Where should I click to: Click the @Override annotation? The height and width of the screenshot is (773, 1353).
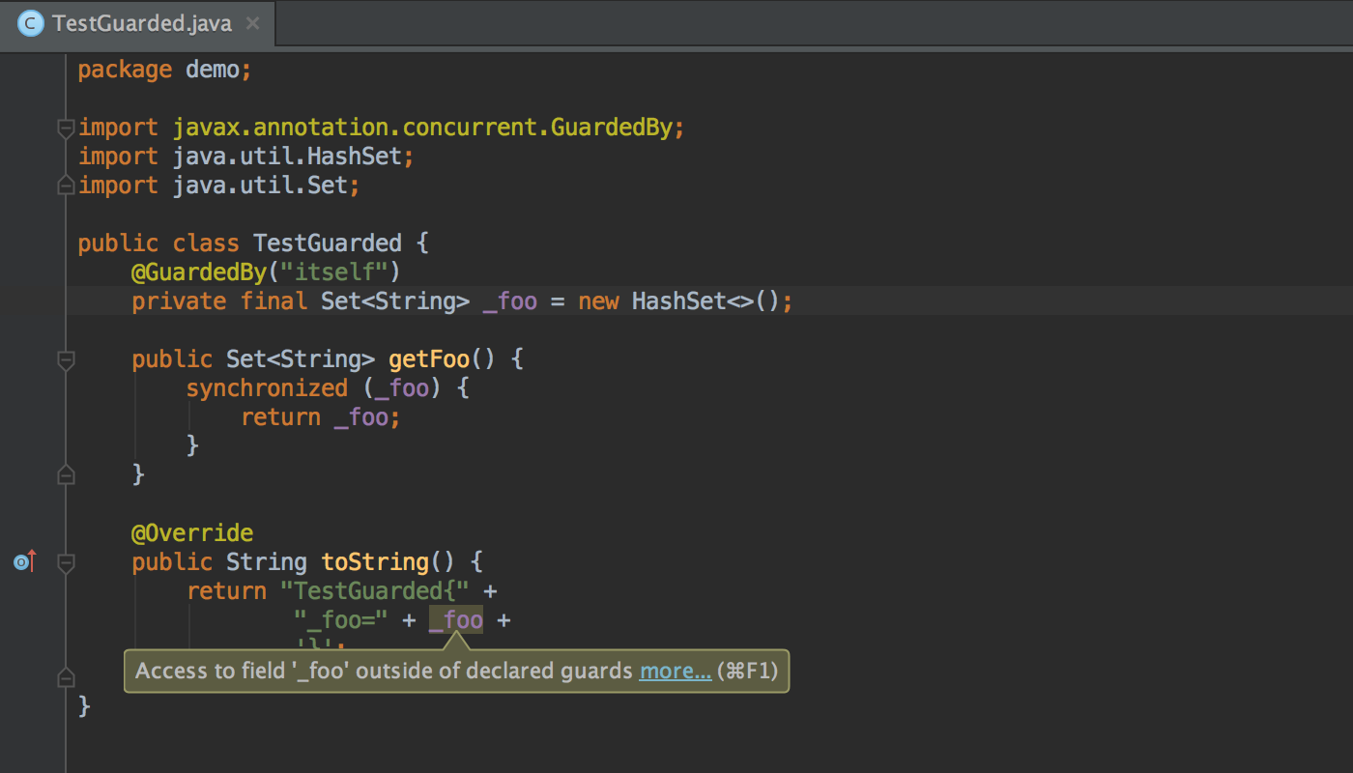[192, 532]
